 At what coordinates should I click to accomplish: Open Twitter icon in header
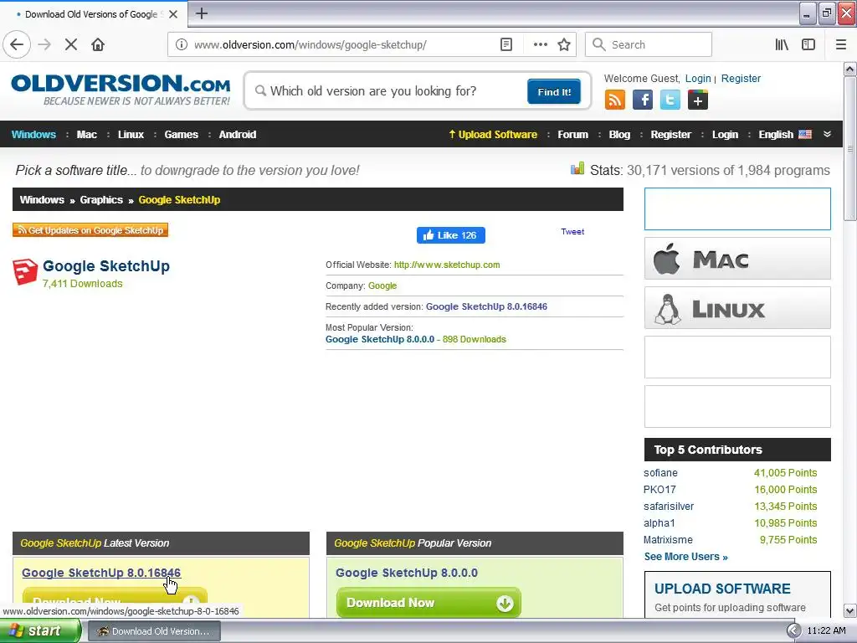(x=670, y=100)
